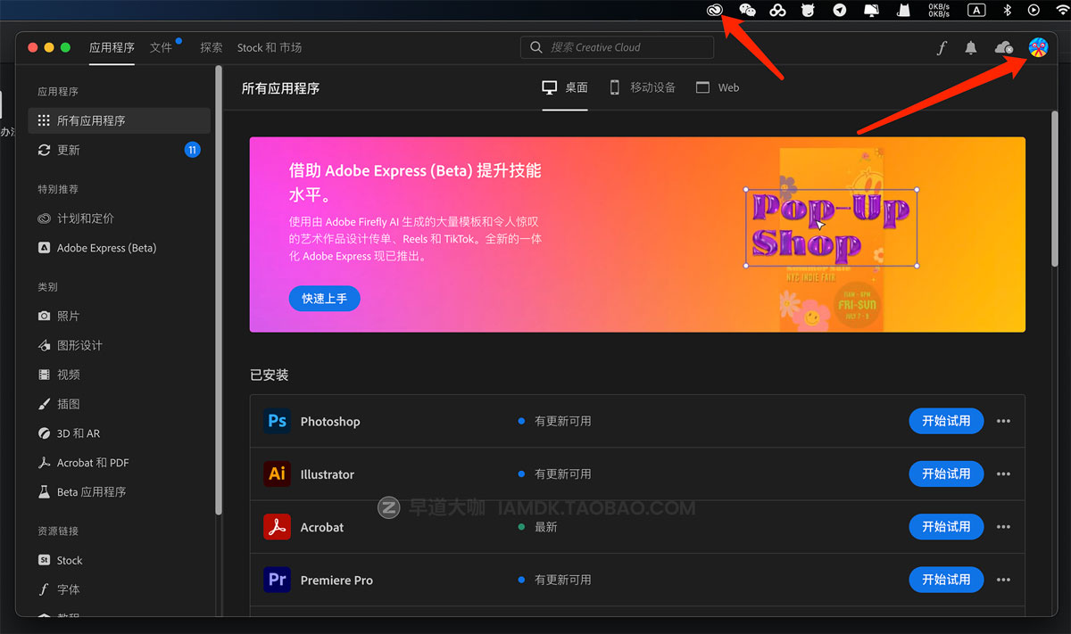
Task: Select the 桌面 desktop tab
Action: click(x=565, y=87)
